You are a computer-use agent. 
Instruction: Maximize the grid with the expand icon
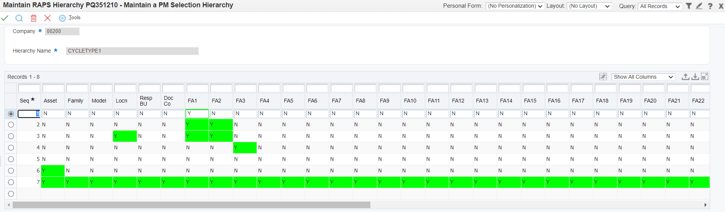pos(705,77)
